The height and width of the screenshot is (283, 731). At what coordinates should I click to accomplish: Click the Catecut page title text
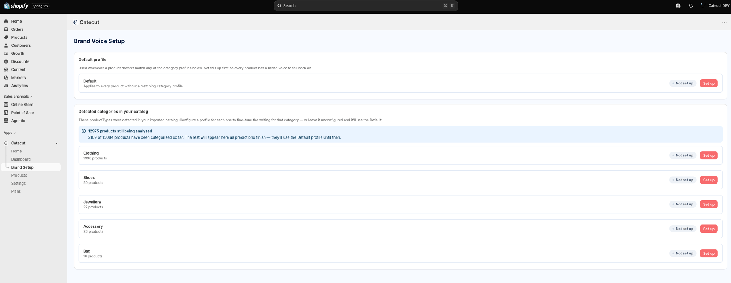coord(90,22)
